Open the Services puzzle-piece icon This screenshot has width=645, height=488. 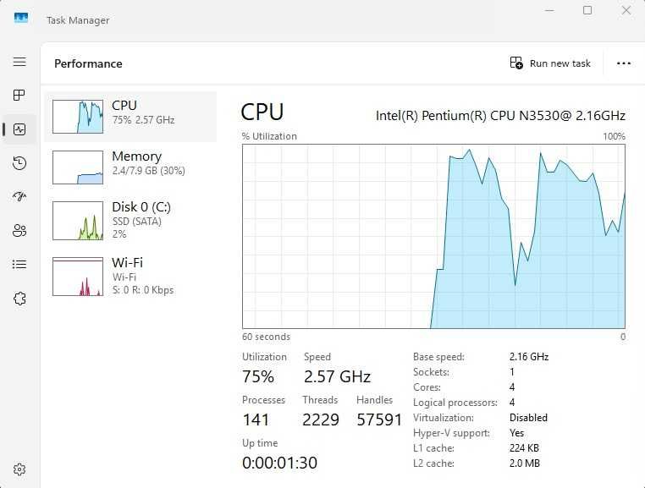(x=19, y=298)
